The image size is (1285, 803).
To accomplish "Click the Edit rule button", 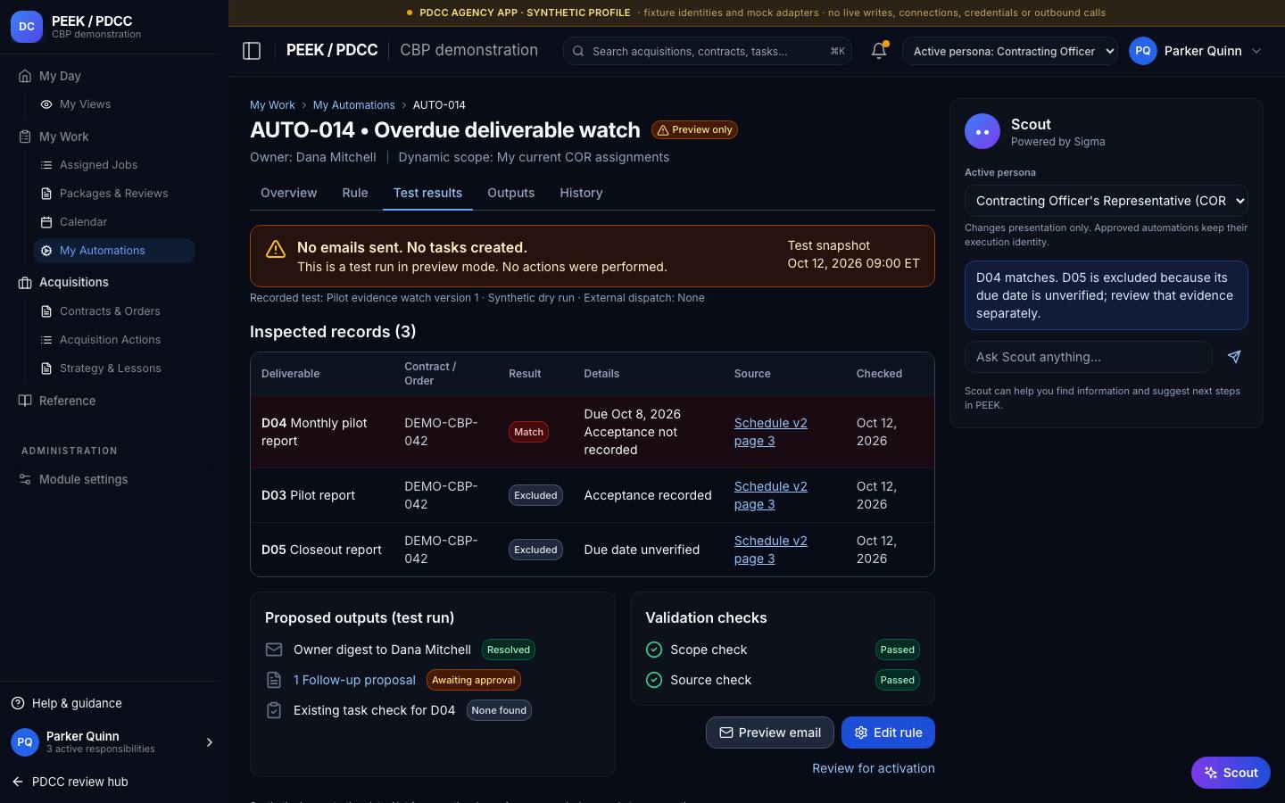I will point(888,733).
